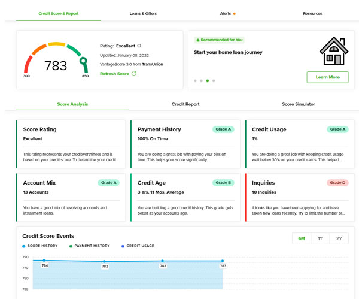Click the orange alert dot next to Alerts
Viewport: 359px width, 299px height.
[x=234, y=13]
